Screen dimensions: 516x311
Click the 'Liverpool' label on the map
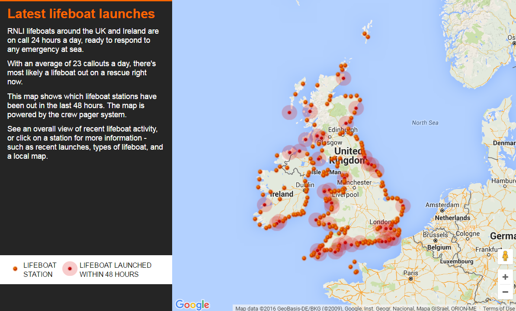point(345,195)
